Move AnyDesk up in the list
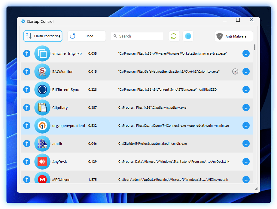The width and height of the screenshot is (277, 209). [27, 162]
